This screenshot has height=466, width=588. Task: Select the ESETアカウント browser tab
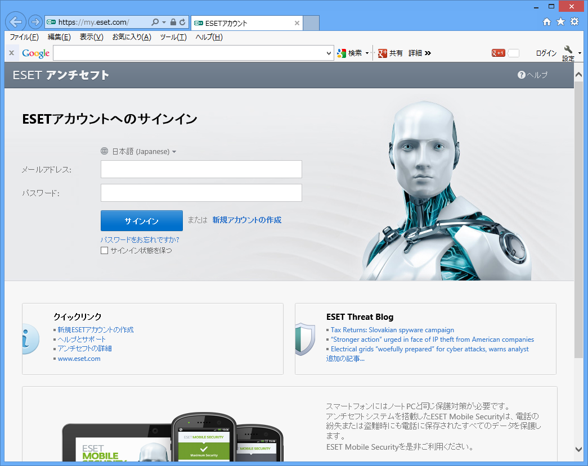point(247,23)
